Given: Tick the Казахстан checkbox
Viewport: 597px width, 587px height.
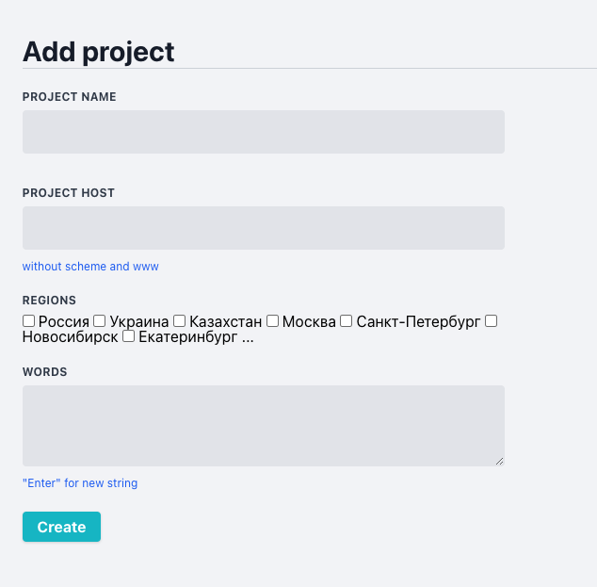Looking at the screenshot, I should click(180, 321).
